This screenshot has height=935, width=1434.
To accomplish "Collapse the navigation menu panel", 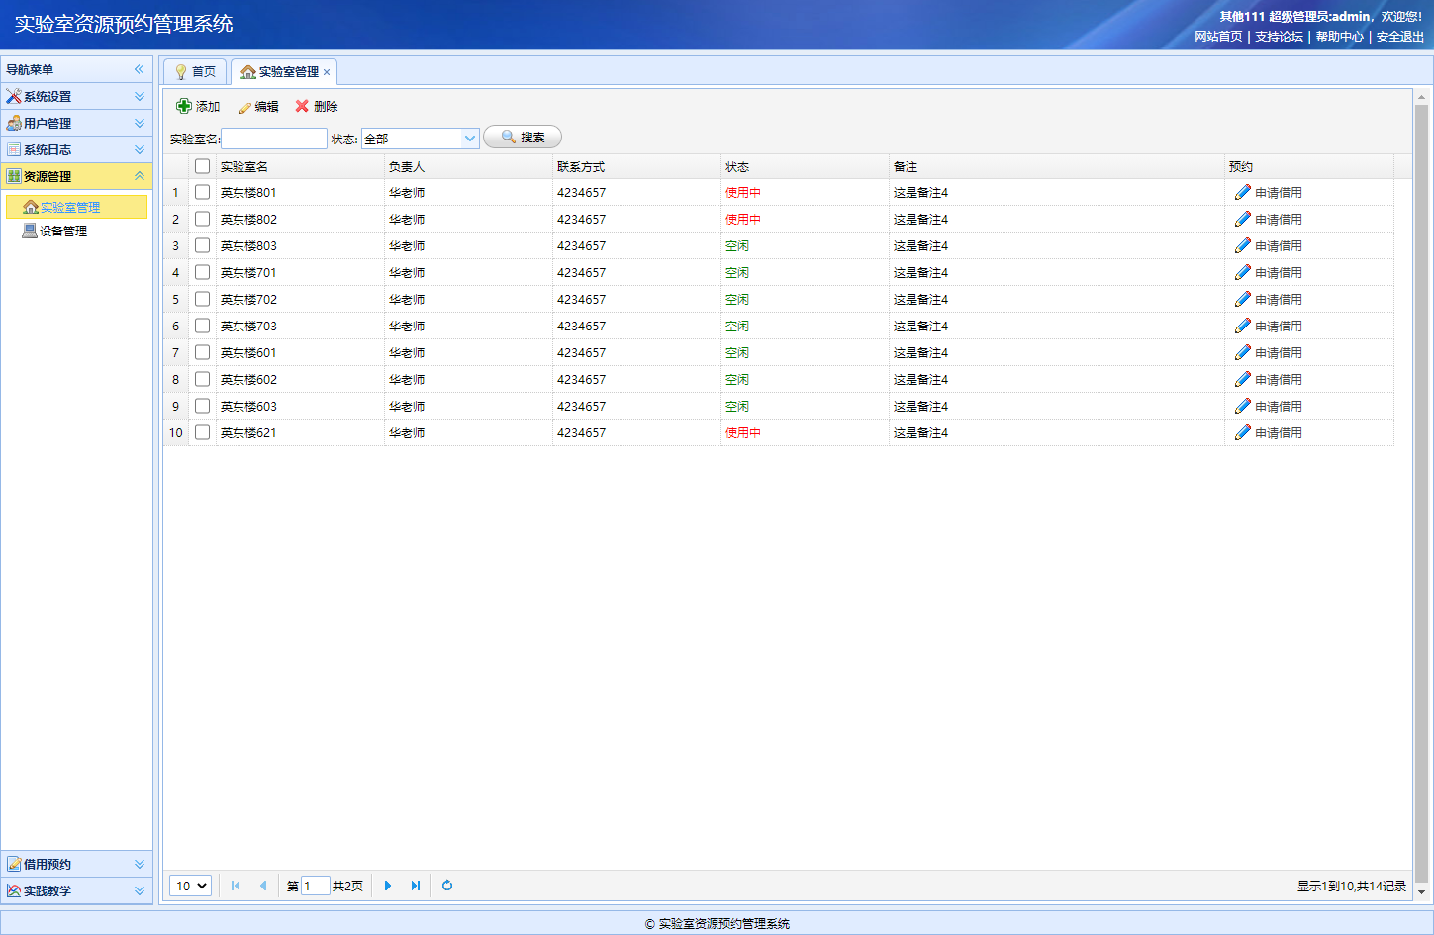I will tap(140, 69).
